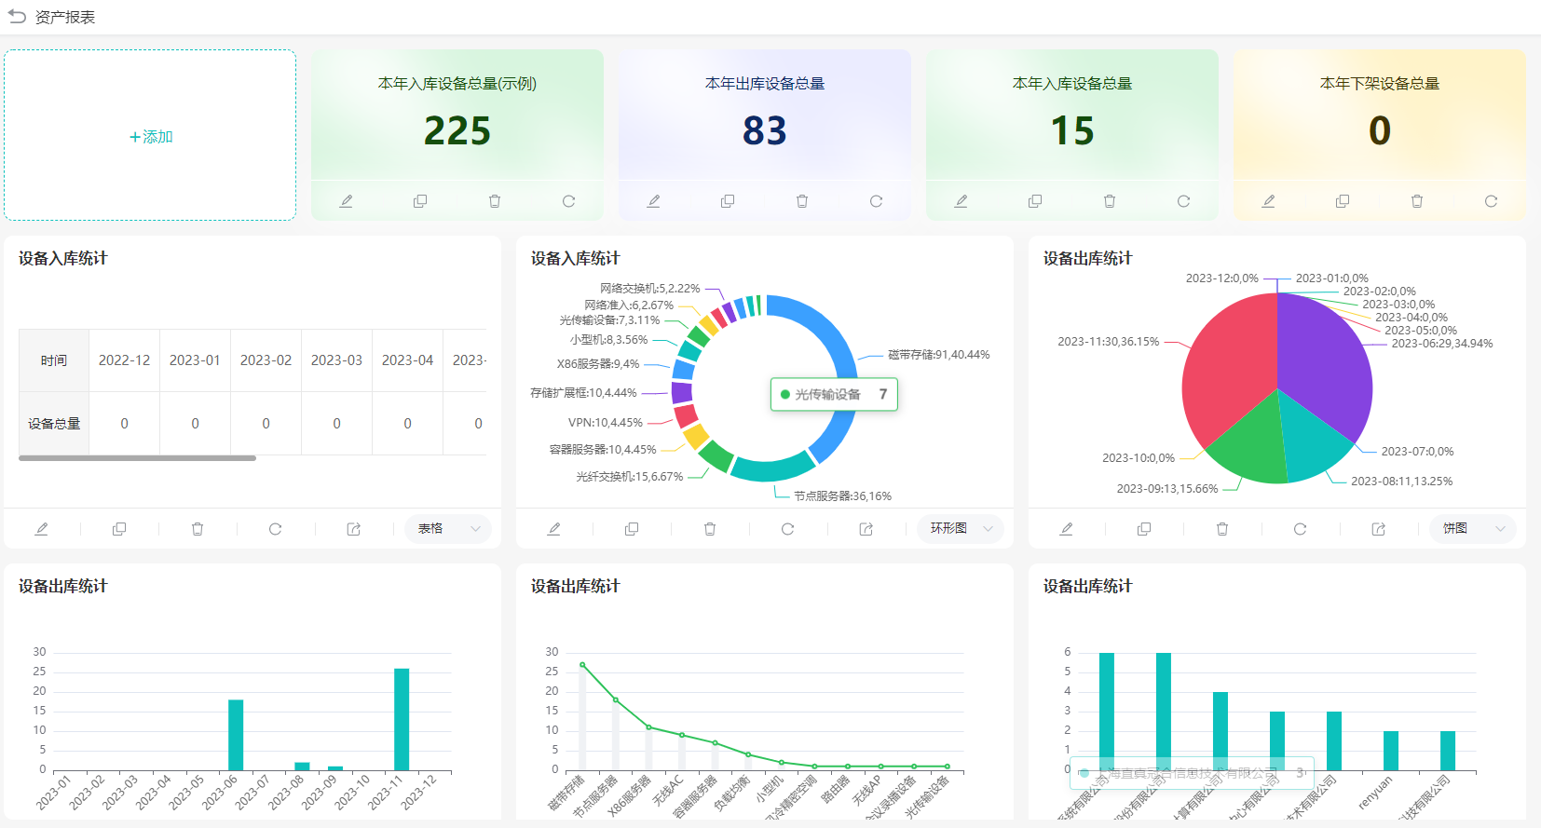This screenshot has width=1541, height=828.
Task: Refresh the 设备出库统计 pie chart panel
Action: coord(1300,529)
